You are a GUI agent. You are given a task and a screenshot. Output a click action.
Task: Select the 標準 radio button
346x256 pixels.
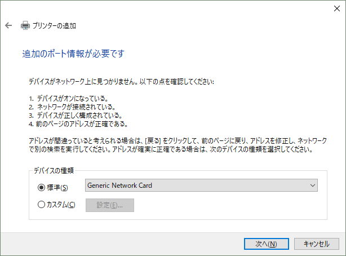click(41, 187)
